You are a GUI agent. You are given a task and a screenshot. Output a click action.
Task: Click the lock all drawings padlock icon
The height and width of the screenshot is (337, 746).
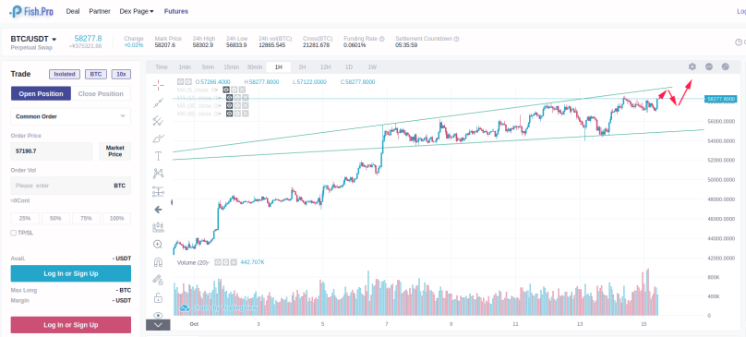158,298
